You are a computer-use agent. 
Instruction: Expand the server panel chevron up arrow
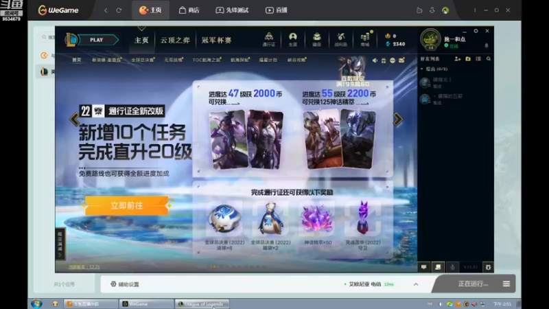pyautogui.click(x=416, y=284)
